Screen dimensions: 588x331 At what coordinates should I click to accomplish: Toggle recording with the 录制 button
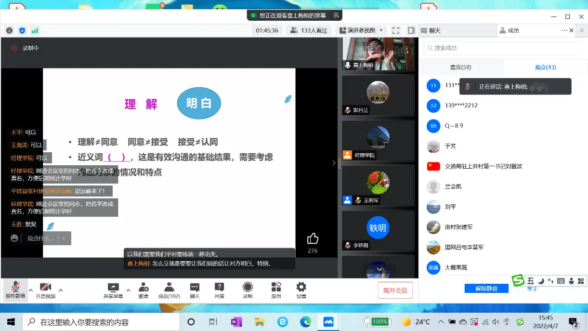(x=248, y=290)
